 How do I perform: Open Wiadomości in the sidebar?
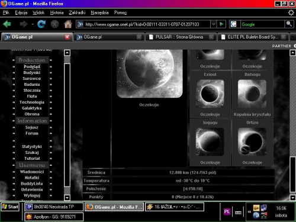click(x=32, y=172)
